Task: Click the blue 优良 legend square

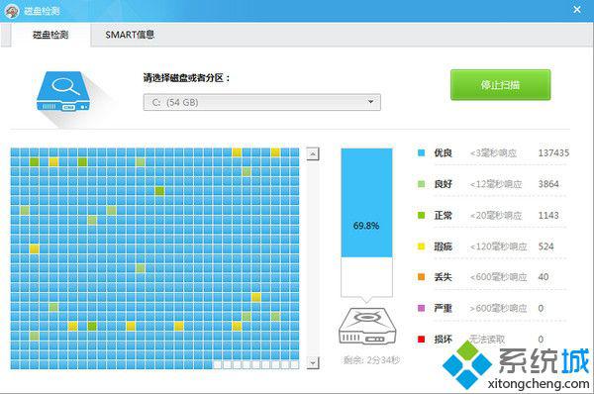Action: point(421,153)
